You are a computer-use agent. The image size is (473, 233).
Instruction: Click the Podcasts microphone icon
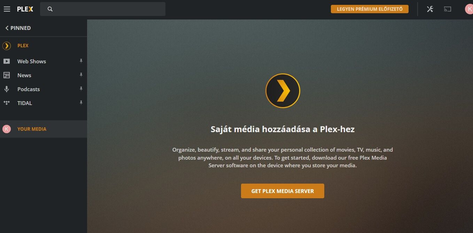click(x=7, y=89)
